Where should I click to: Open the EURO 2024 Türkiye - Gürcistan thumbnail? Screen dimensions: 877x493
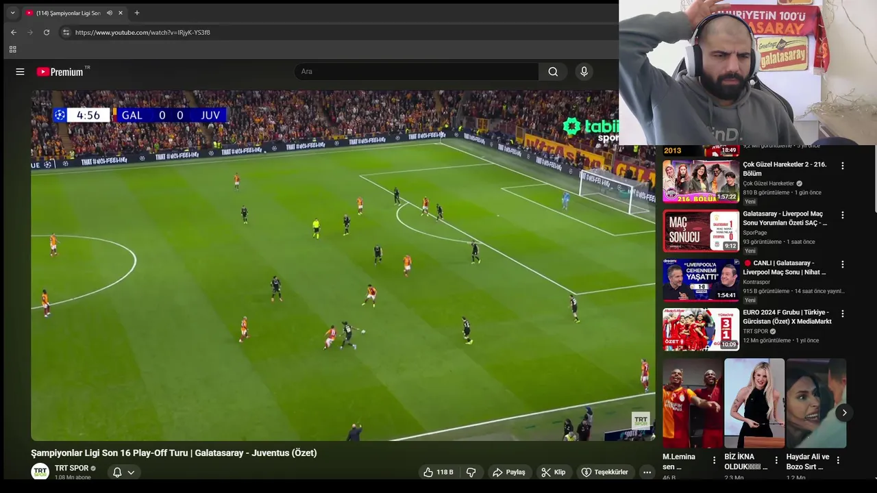coord(701,329)
